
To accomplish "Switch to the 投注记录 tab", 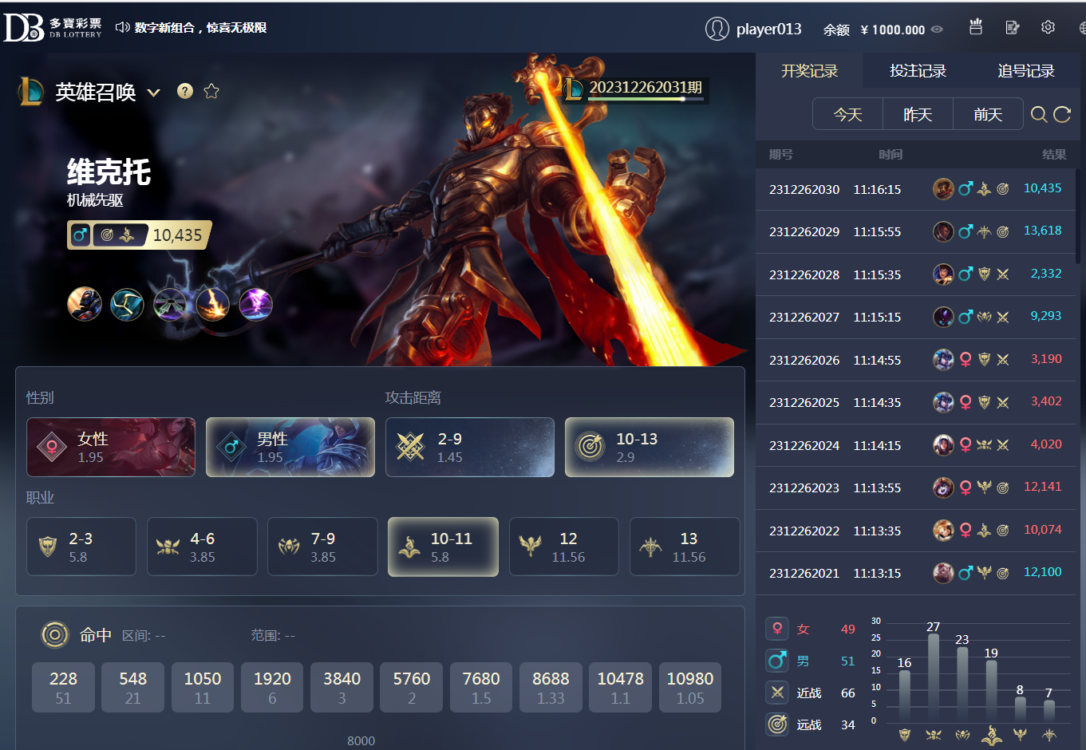I will pos(918,71).
